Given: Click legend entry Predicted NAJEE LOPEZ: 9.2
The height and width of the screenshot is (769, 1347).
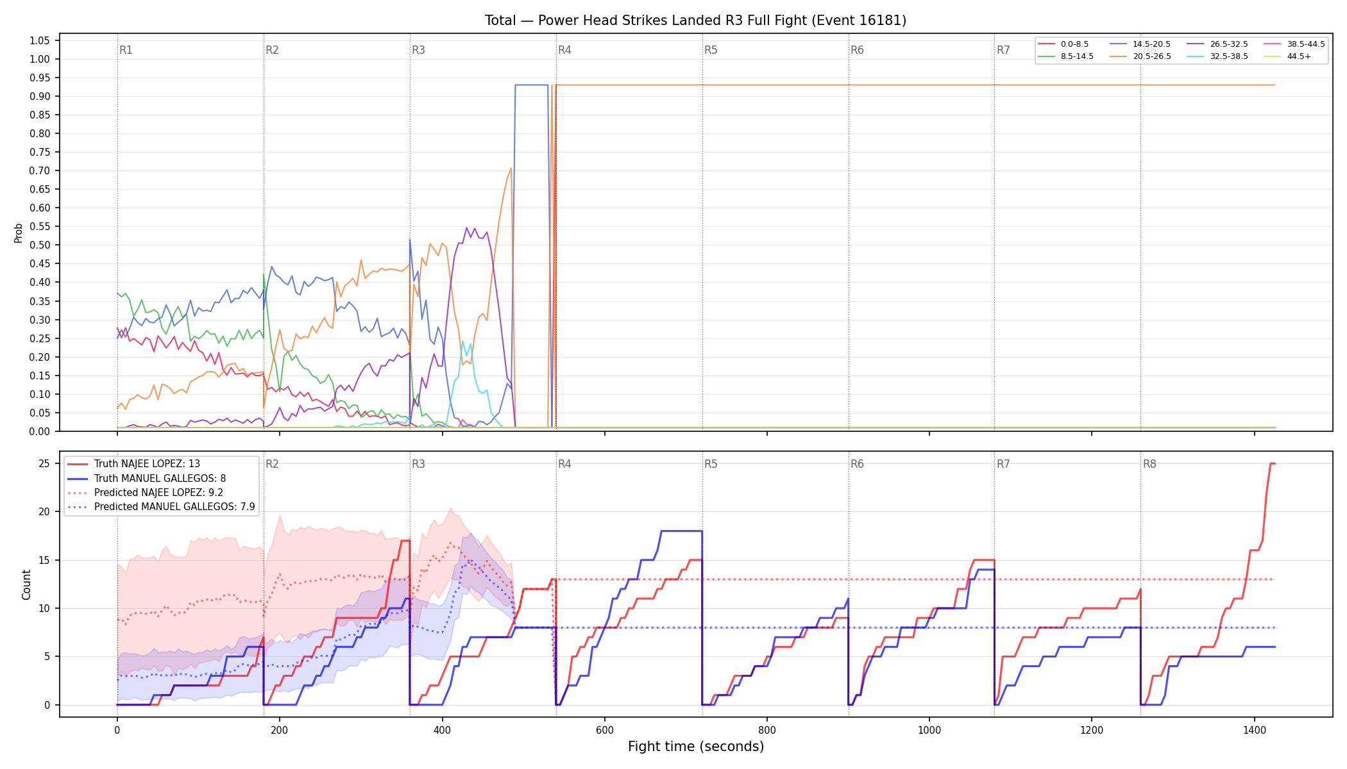Looking at the screenshot, I should pyautogui.click(x=145, y=493).
